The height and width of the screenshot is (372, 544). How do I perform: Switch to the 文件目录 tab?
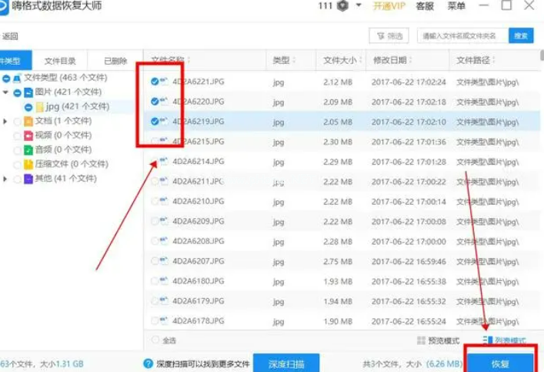tap(59, 61)
